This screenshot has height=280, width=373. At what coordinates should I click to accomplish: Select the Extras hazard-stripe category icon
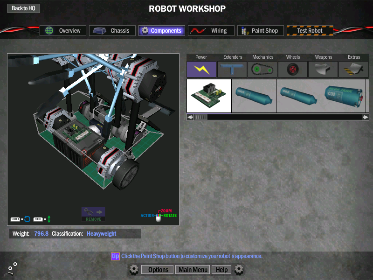pyautogui.click(x=353, y=70)
